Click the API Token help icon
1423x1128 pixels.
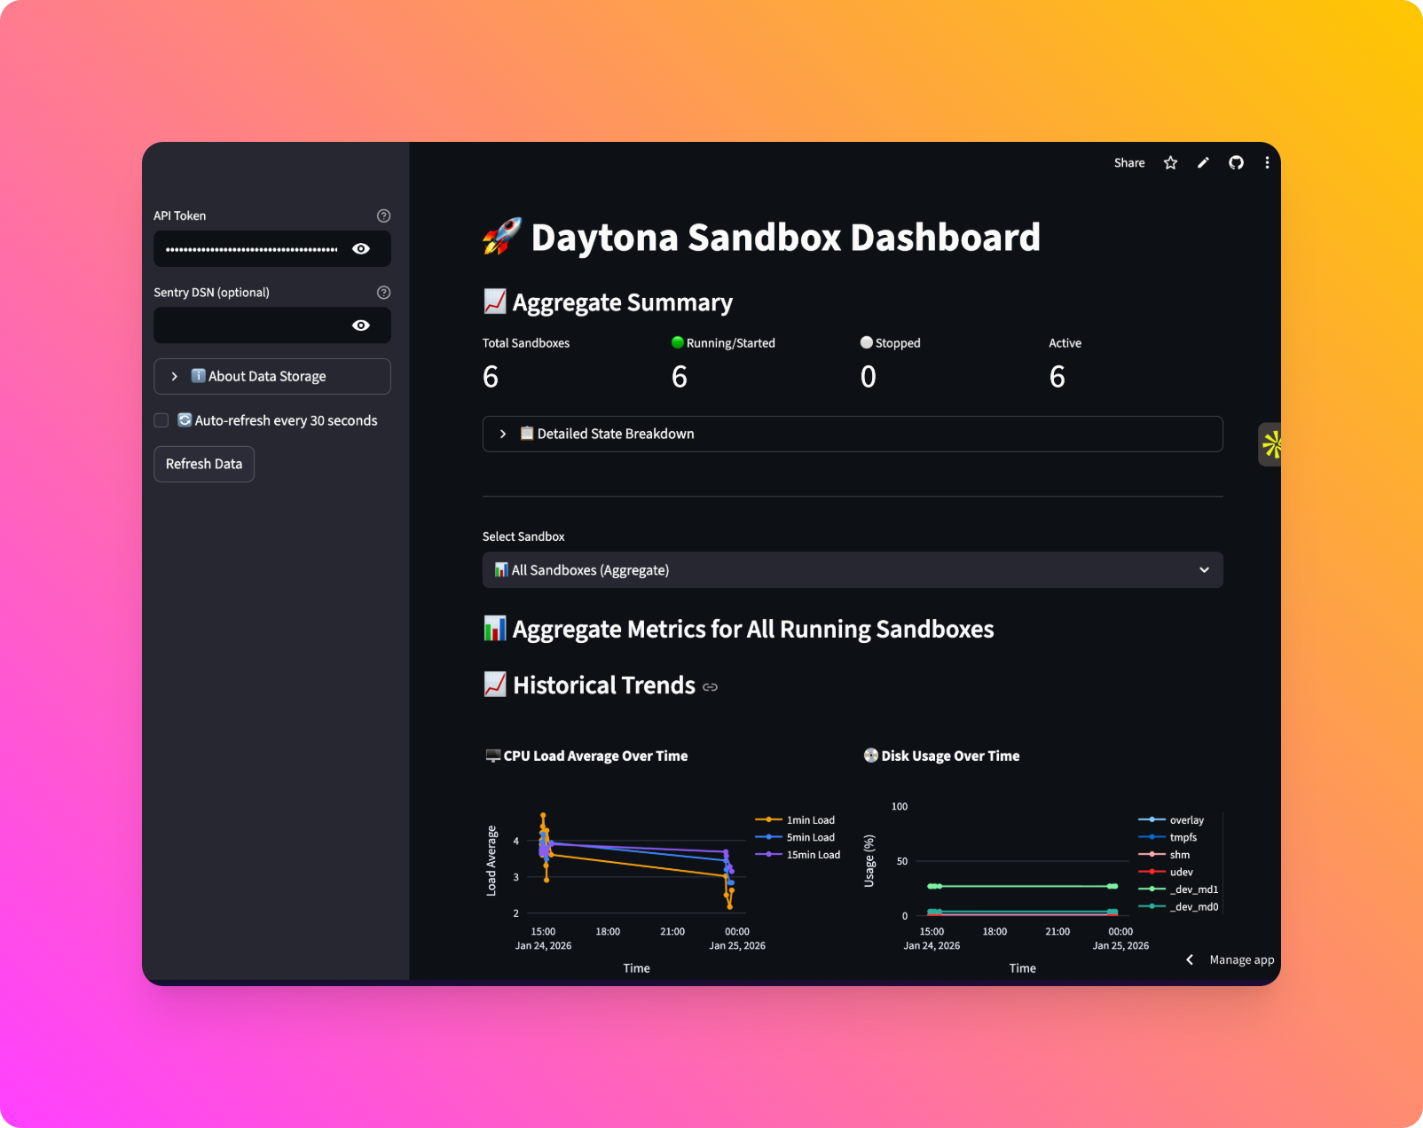point(383,215)
